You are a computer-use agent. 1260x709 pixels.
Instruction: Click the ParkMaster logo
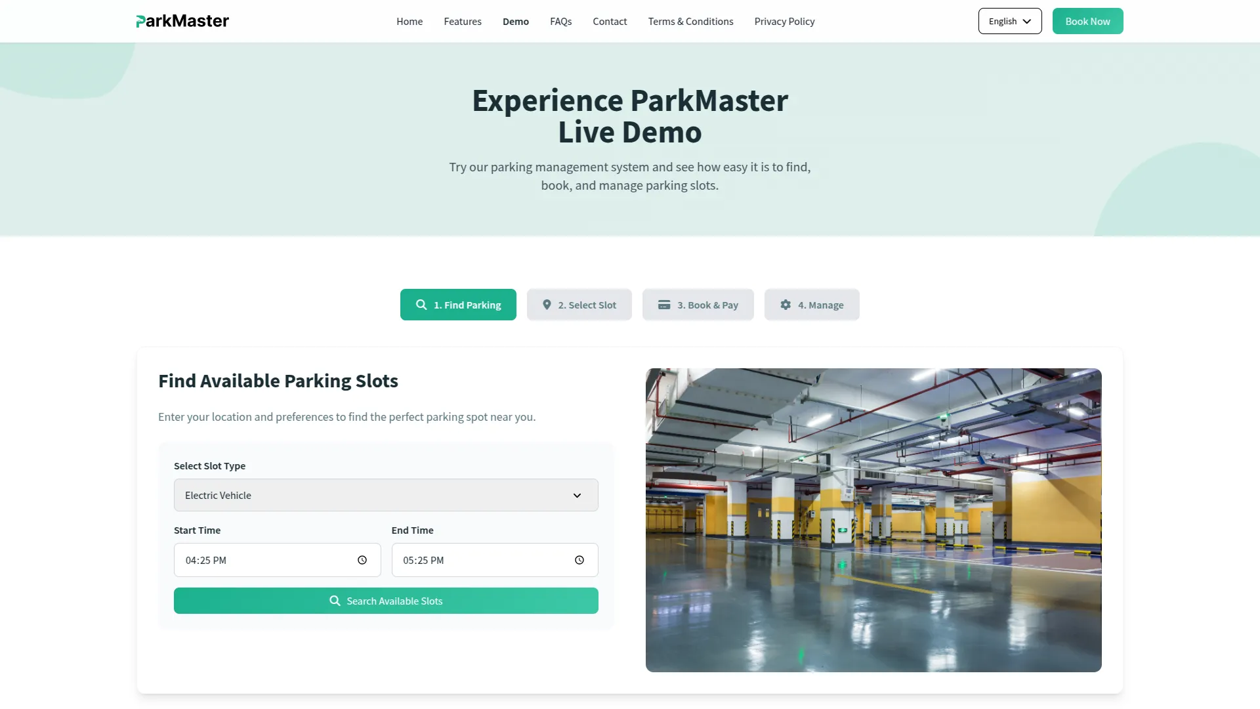[182, 20]
